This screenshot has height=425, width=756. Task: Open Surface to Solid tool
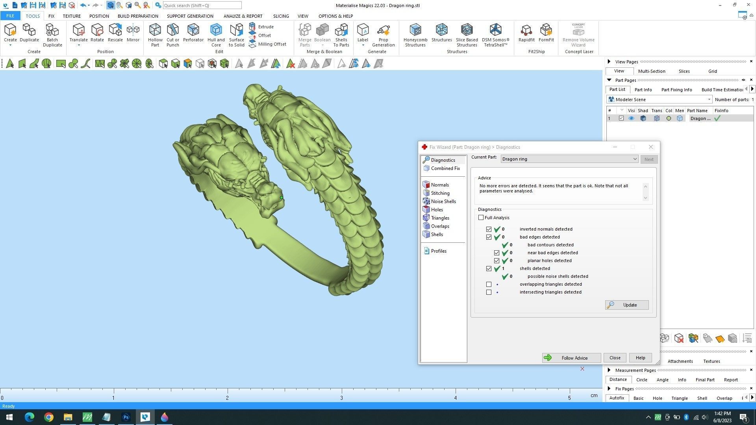point(237,35)
